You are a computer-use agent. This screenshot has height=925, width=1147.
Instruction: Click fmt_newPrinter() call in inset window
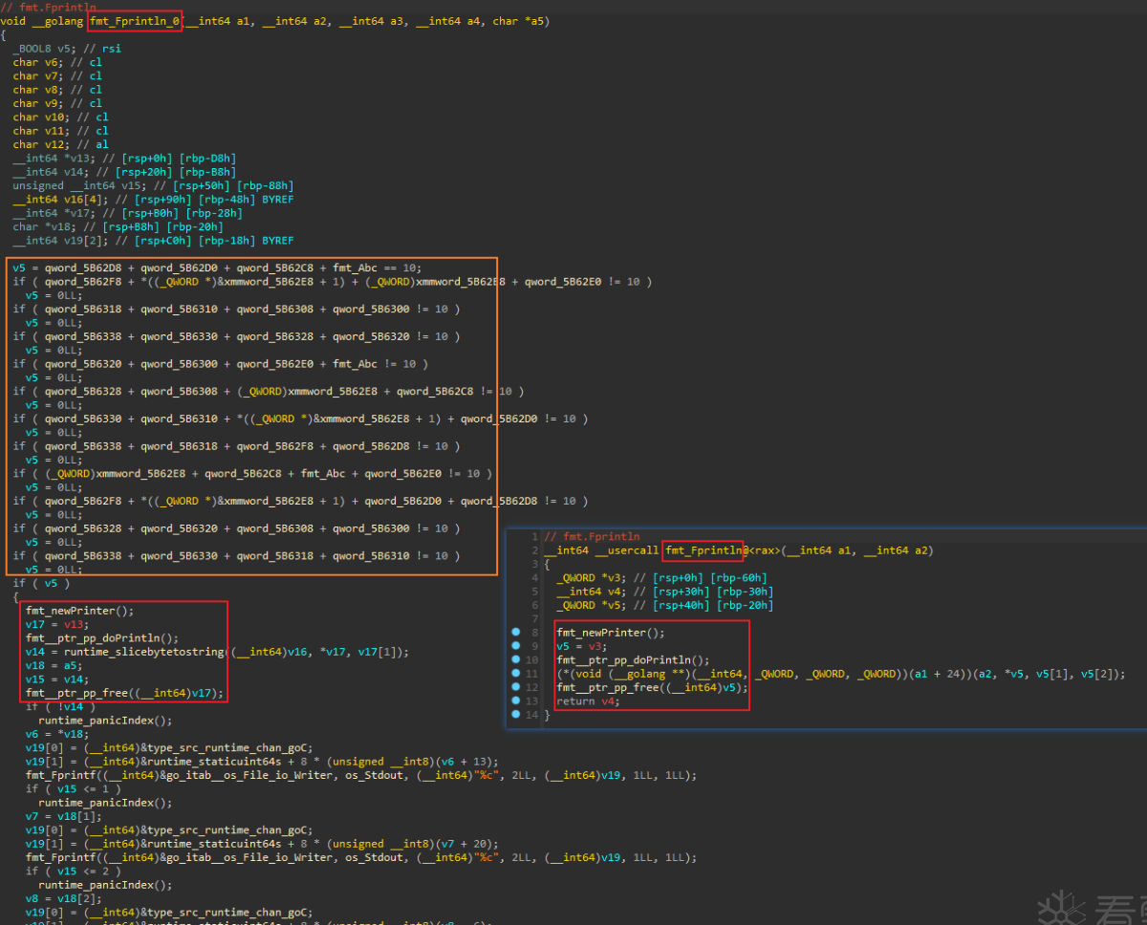point(611,633)
